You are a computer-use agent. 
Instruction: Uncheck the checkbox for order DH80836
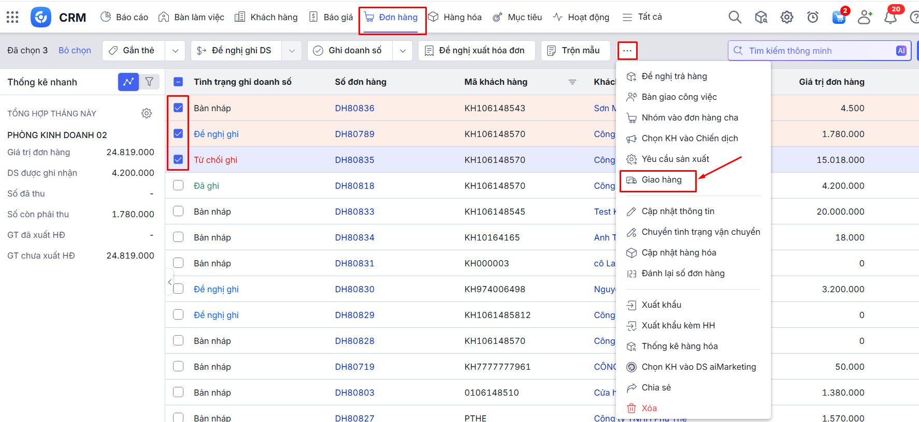(178, 108)
